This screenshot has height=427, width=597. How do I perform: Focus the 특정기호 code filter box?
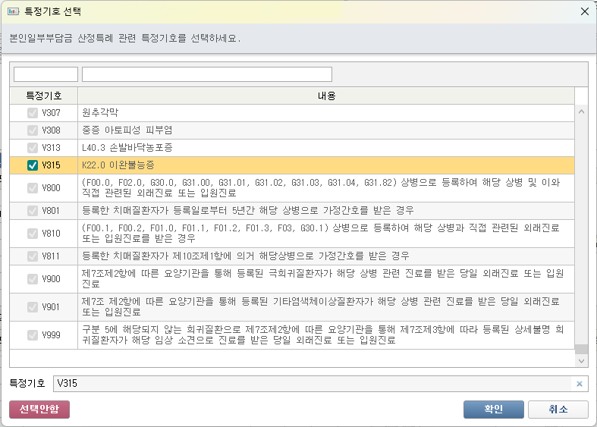click(46, 74)
